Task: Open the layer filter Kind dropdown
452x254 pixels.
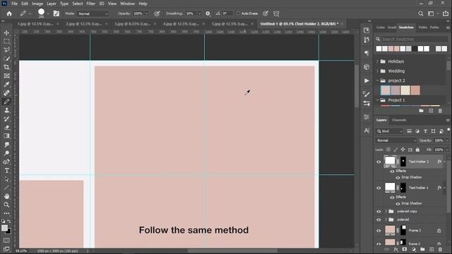Action: click(x=389, y=131)
